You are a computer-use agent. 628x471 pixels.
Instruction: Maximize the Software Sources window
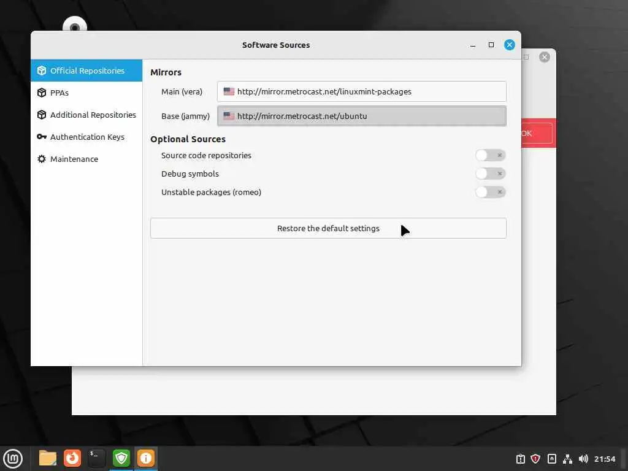click(491, 45)
